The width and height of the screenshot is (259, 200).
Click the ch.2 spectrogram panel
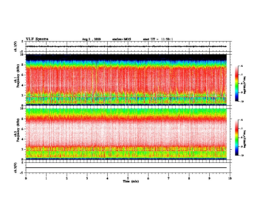[126, 134]
